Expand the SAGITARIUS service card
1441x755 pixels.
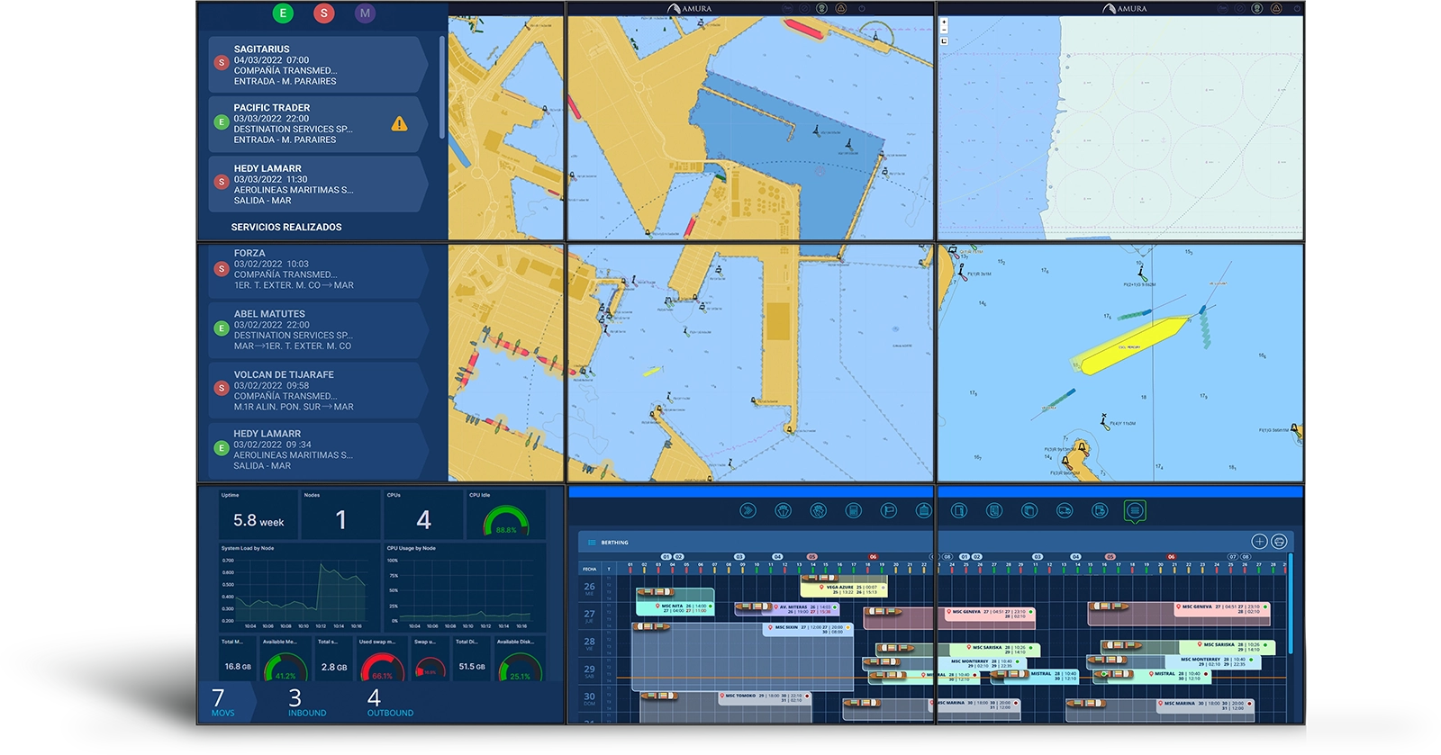click(x=315, y=65)
